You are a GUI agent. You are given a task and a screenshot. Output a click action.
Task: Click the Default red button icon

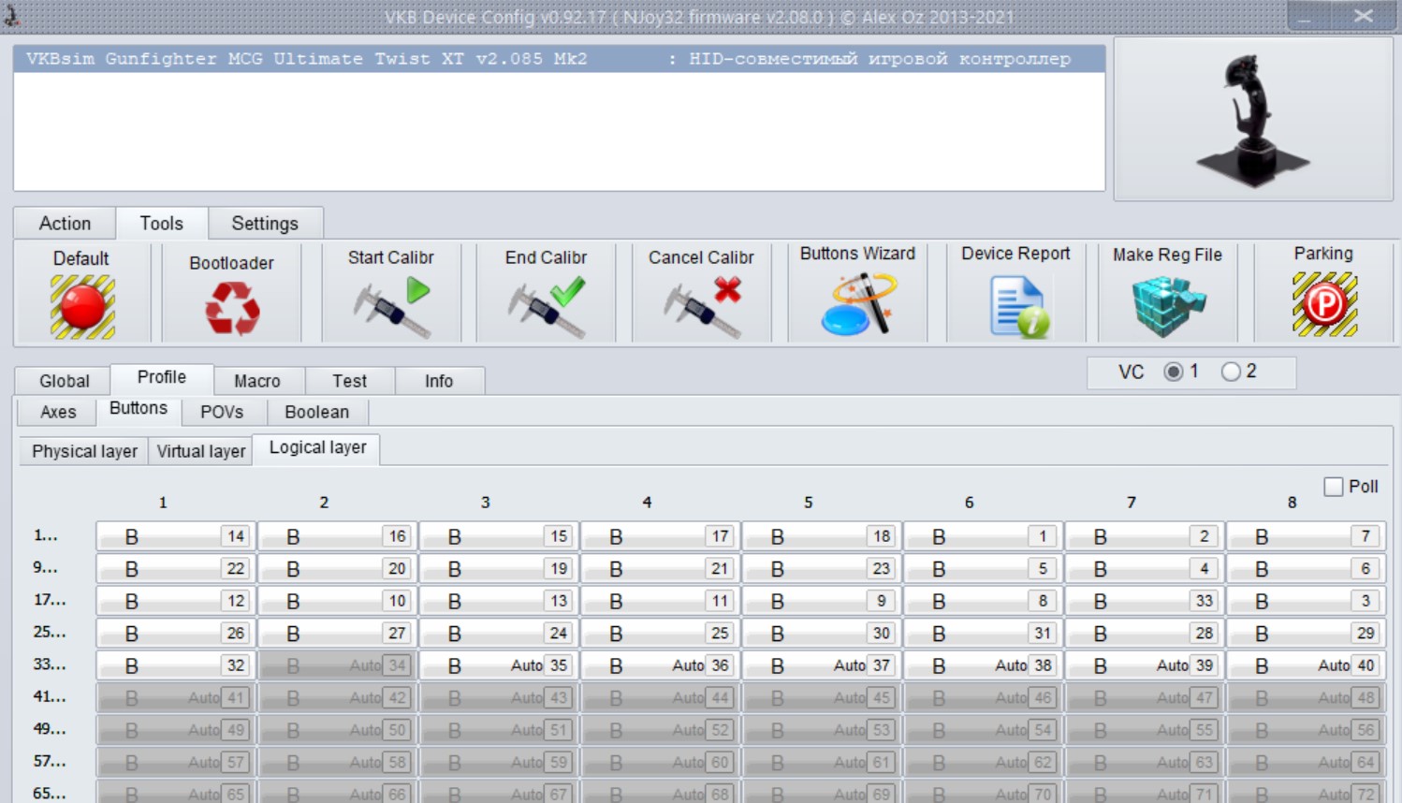tap(82, 306)
